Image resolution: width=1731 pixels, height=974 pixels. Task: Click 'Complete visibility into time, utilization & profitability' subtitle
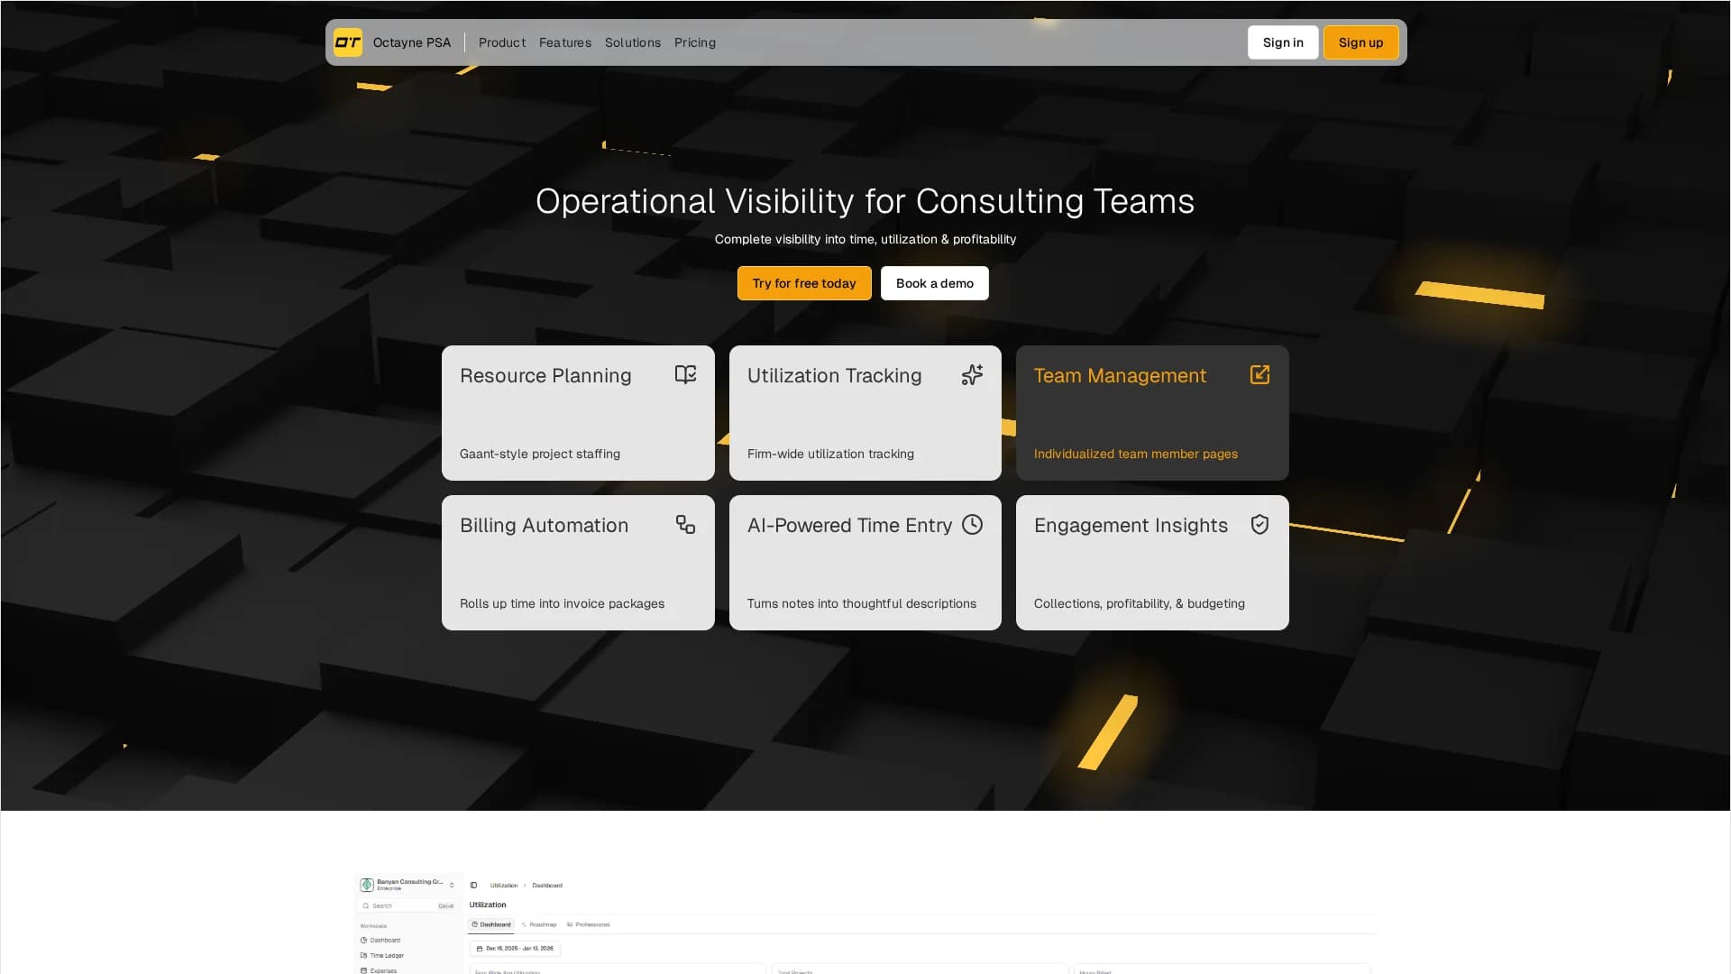(865, 239)
